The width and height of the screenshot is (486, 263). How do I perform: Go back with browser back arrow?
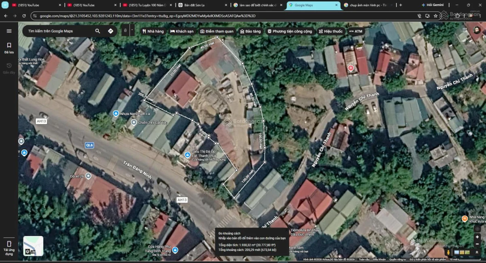(6, 16)
